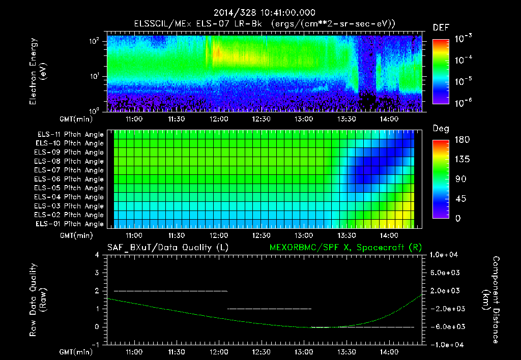Select the 10^-3 value on the DEF scale
The width and height of the screenshot is (521, 360).
point(463,39)
